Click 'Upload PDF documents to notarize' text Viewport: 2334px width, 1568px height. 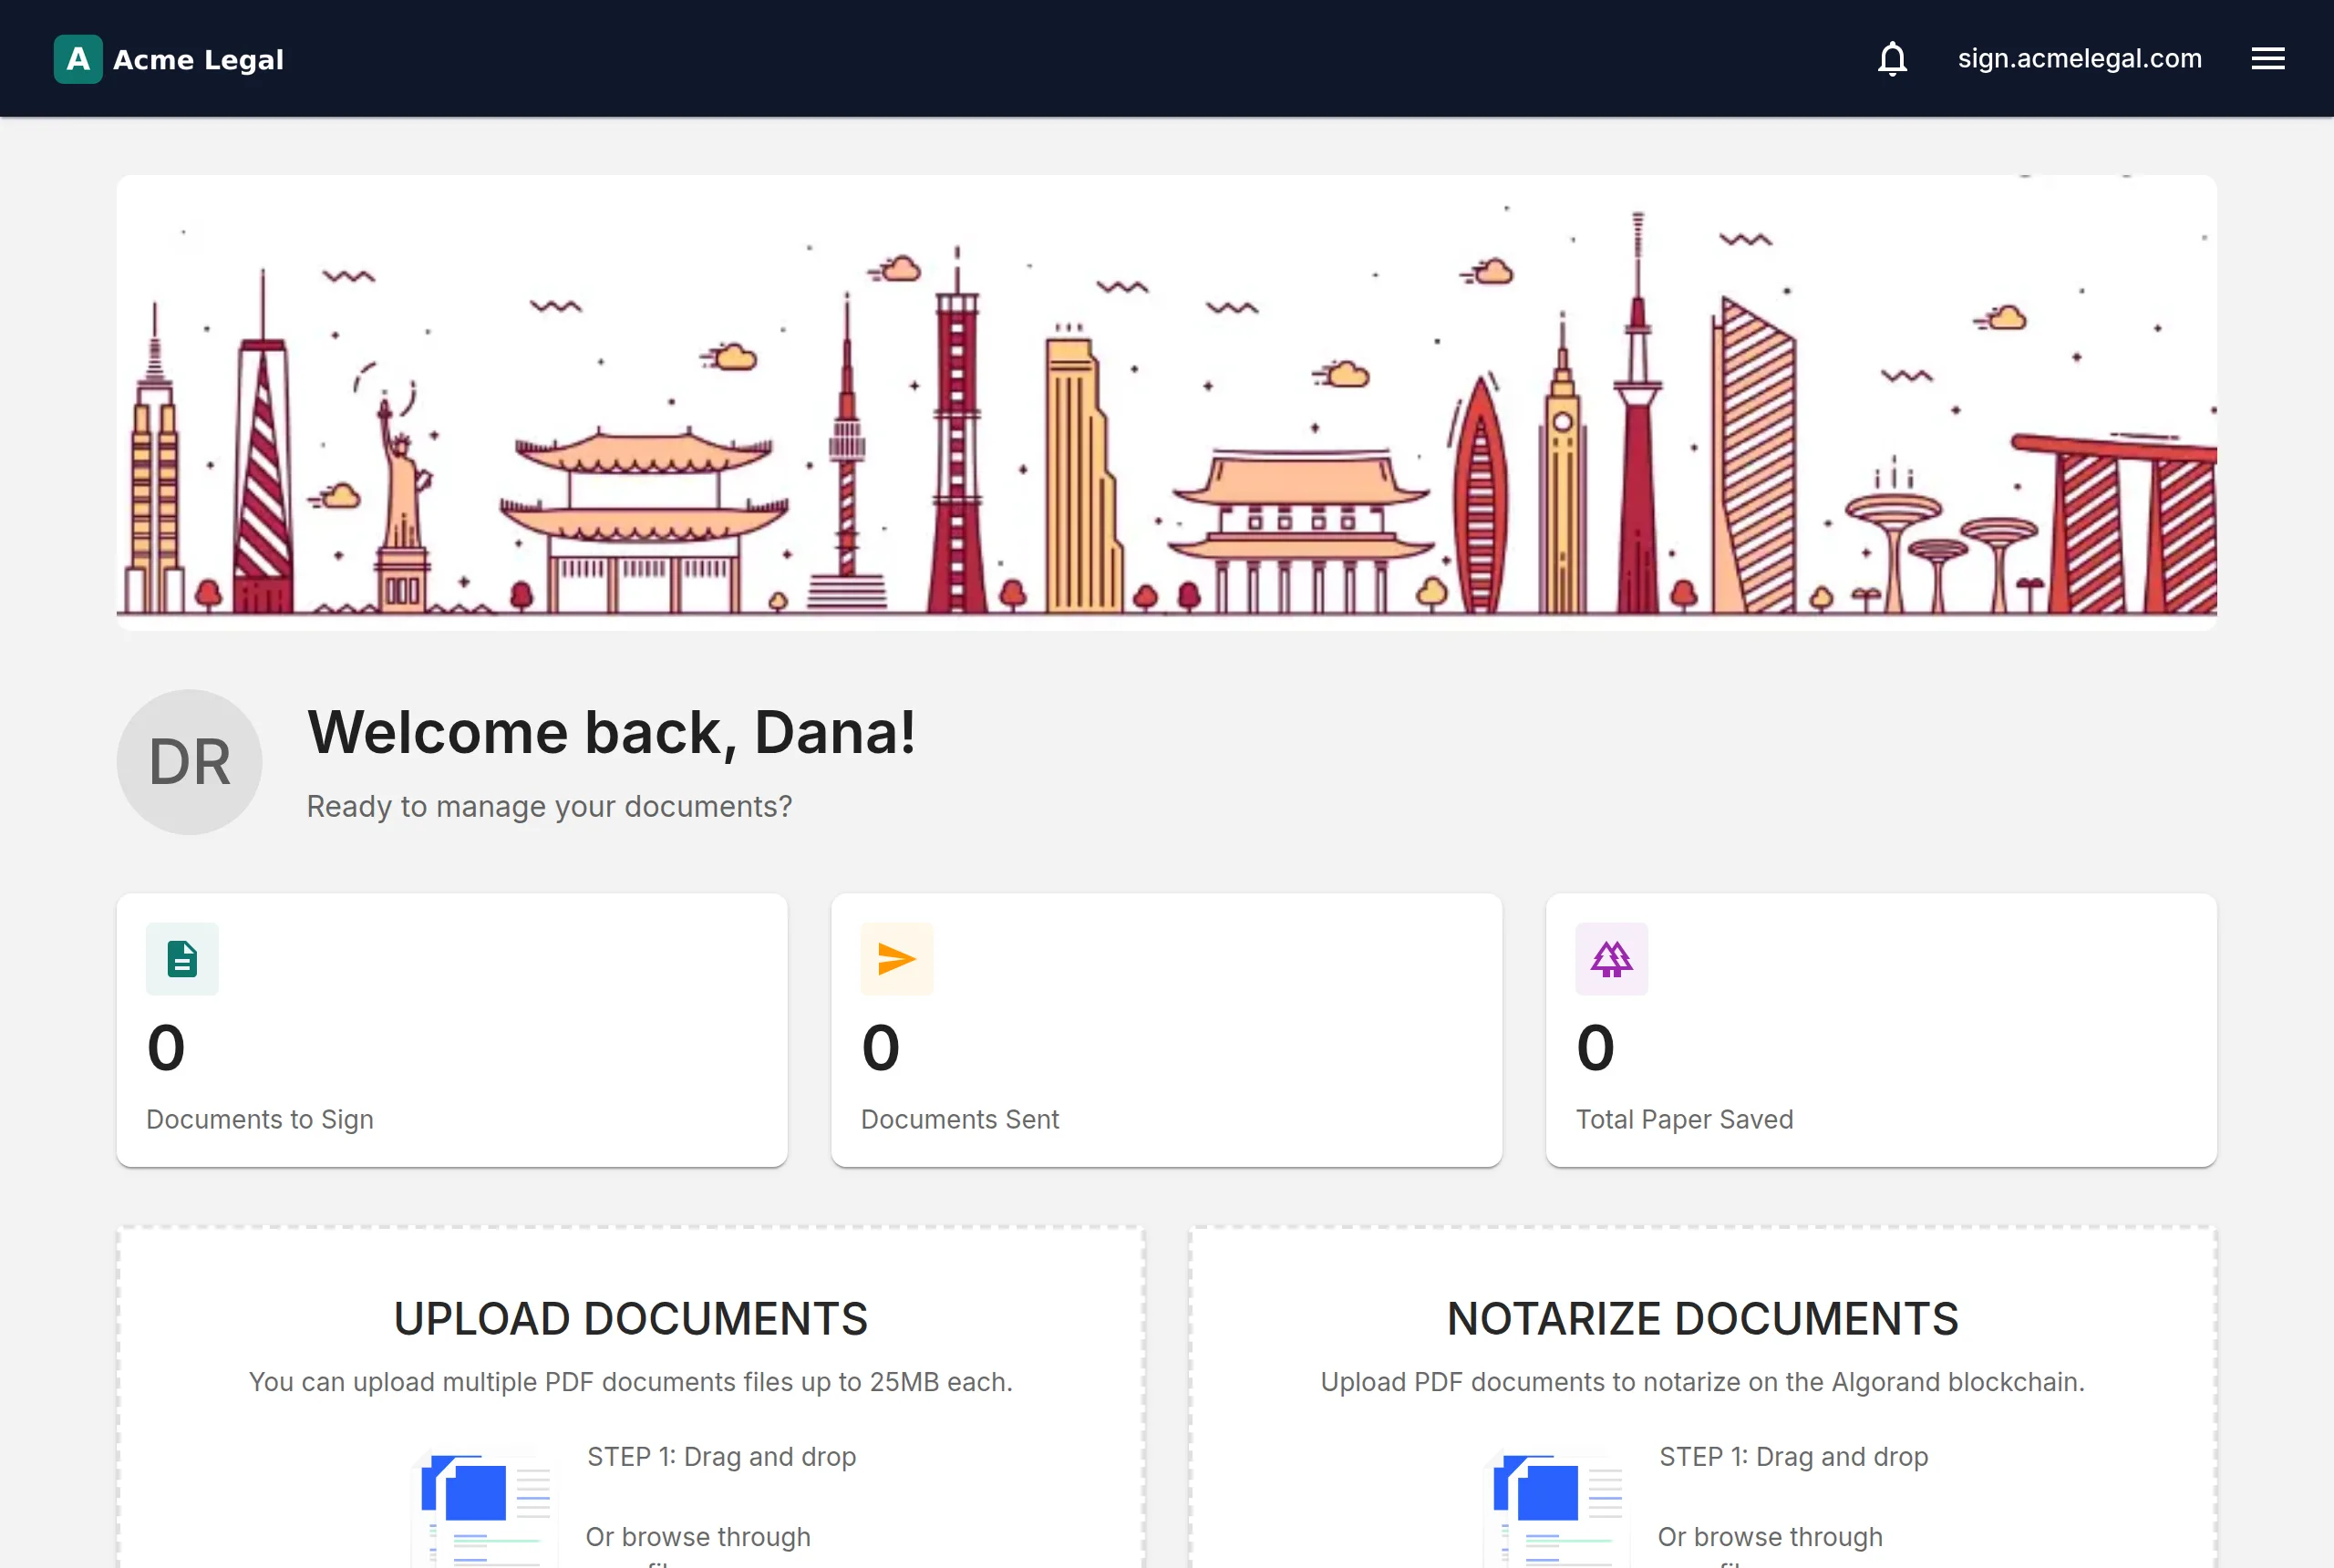point(1703,1382)
